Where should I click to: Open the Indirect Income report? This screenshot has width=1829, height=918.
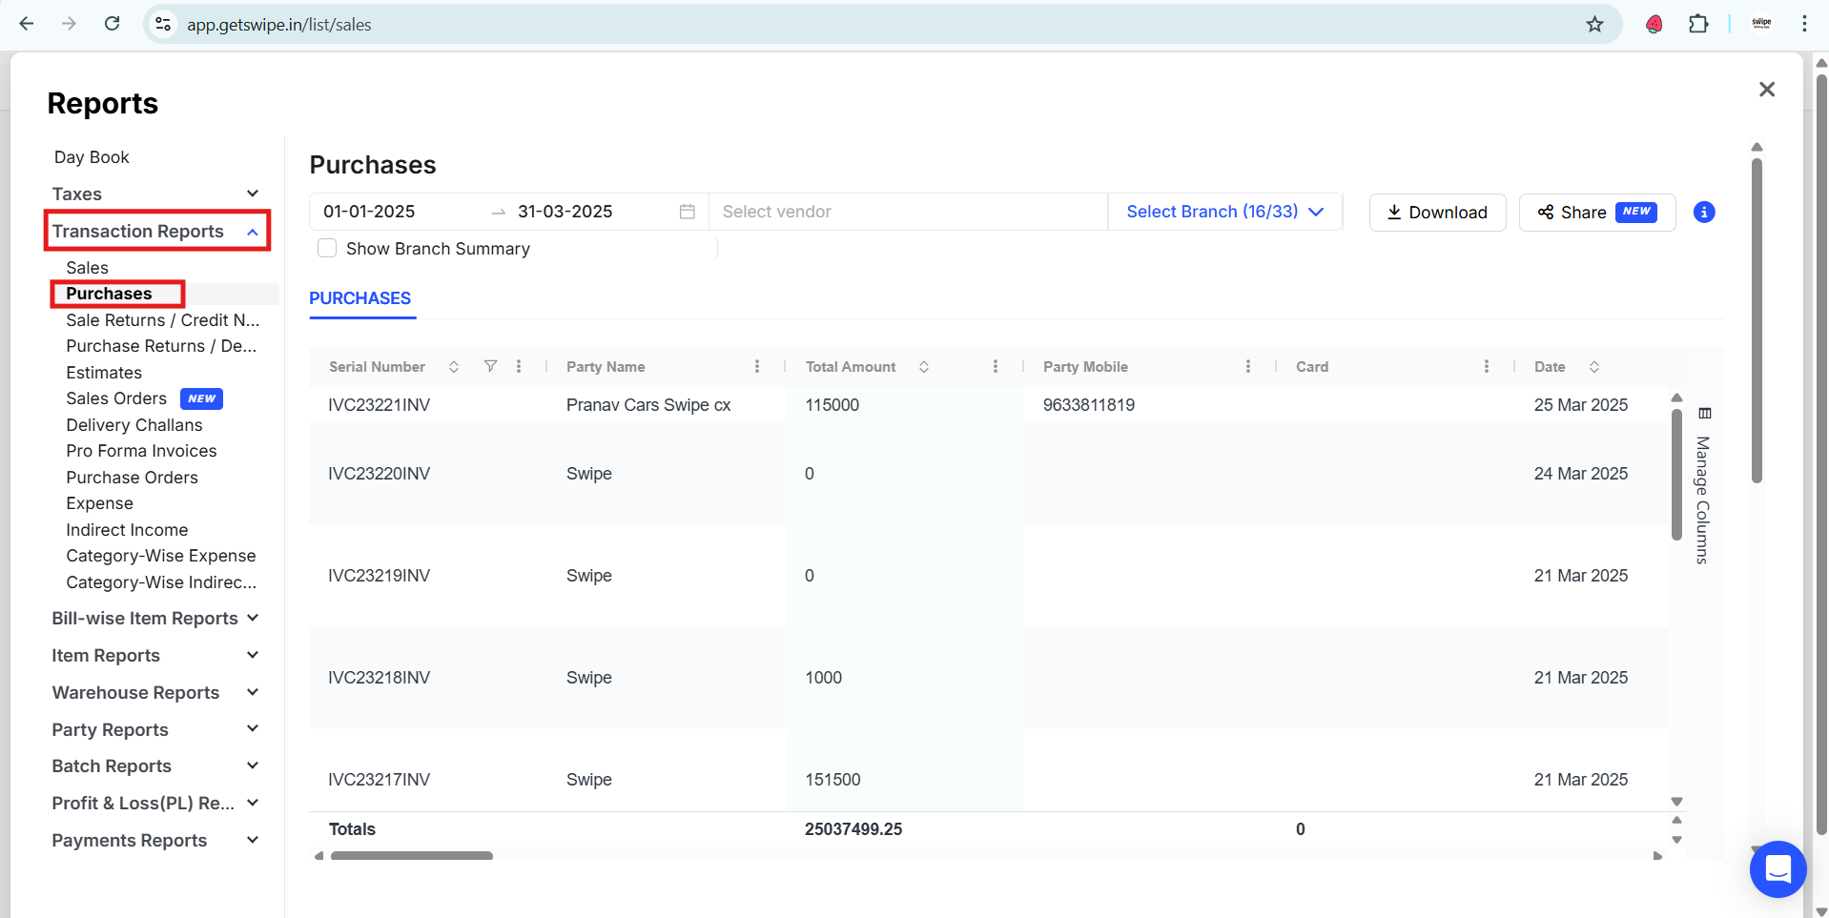pyautogui.click(x=127, y=530)
